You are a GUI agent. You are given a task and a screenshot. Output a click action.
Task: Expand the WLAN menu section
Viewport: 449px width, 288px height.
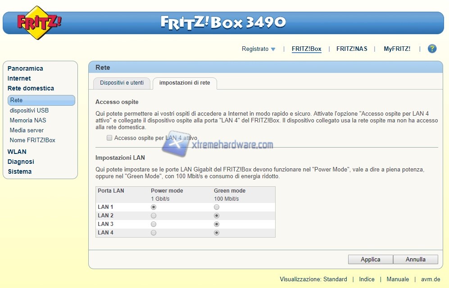(17, 152)
